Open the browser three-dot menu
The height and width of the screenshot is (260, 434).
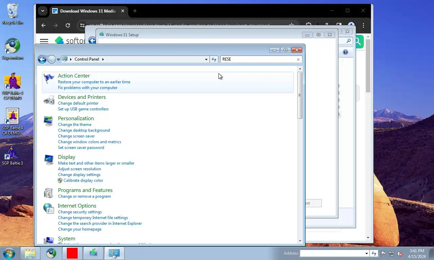pyautogui.click(x=363, y=25)
